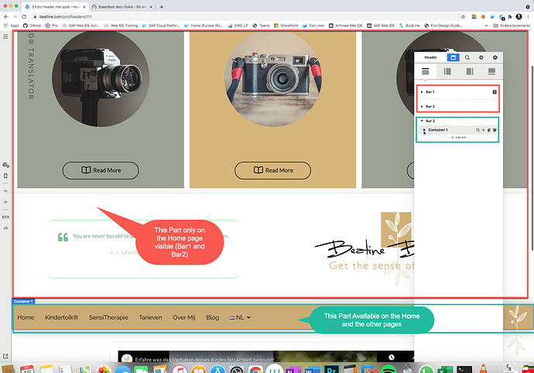Duplicate Container 1 with the copy icon

[x=489, y=130]
